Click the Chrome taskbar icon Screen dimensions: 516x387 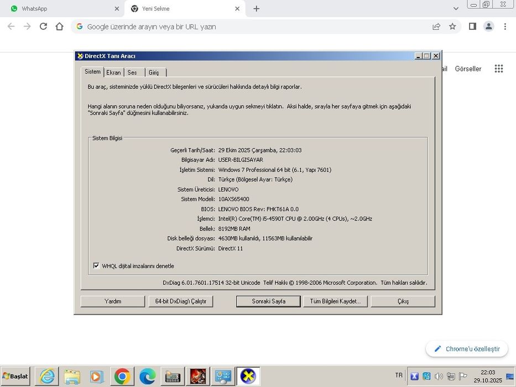[x=122, y=376]
